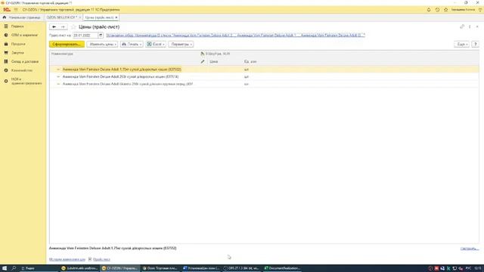Viewport: 484px width, 272px height.
Task: Click the Цена column header
Action: (x=213, y=62)
